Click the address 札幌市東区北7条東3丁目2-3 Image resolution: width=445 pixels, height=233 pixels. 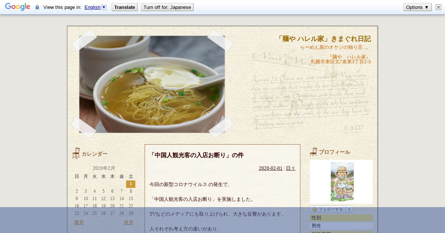[340, 62]
